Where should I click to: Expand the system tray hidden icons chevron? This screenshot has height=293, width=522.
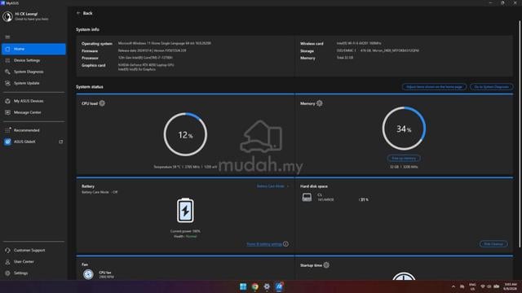[453, 286]
